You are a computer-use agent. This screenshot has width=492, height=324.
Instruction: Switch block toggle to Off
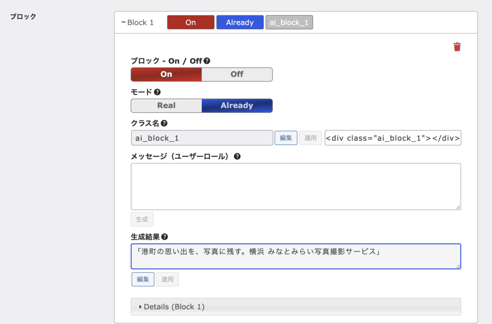click(237, 74)
